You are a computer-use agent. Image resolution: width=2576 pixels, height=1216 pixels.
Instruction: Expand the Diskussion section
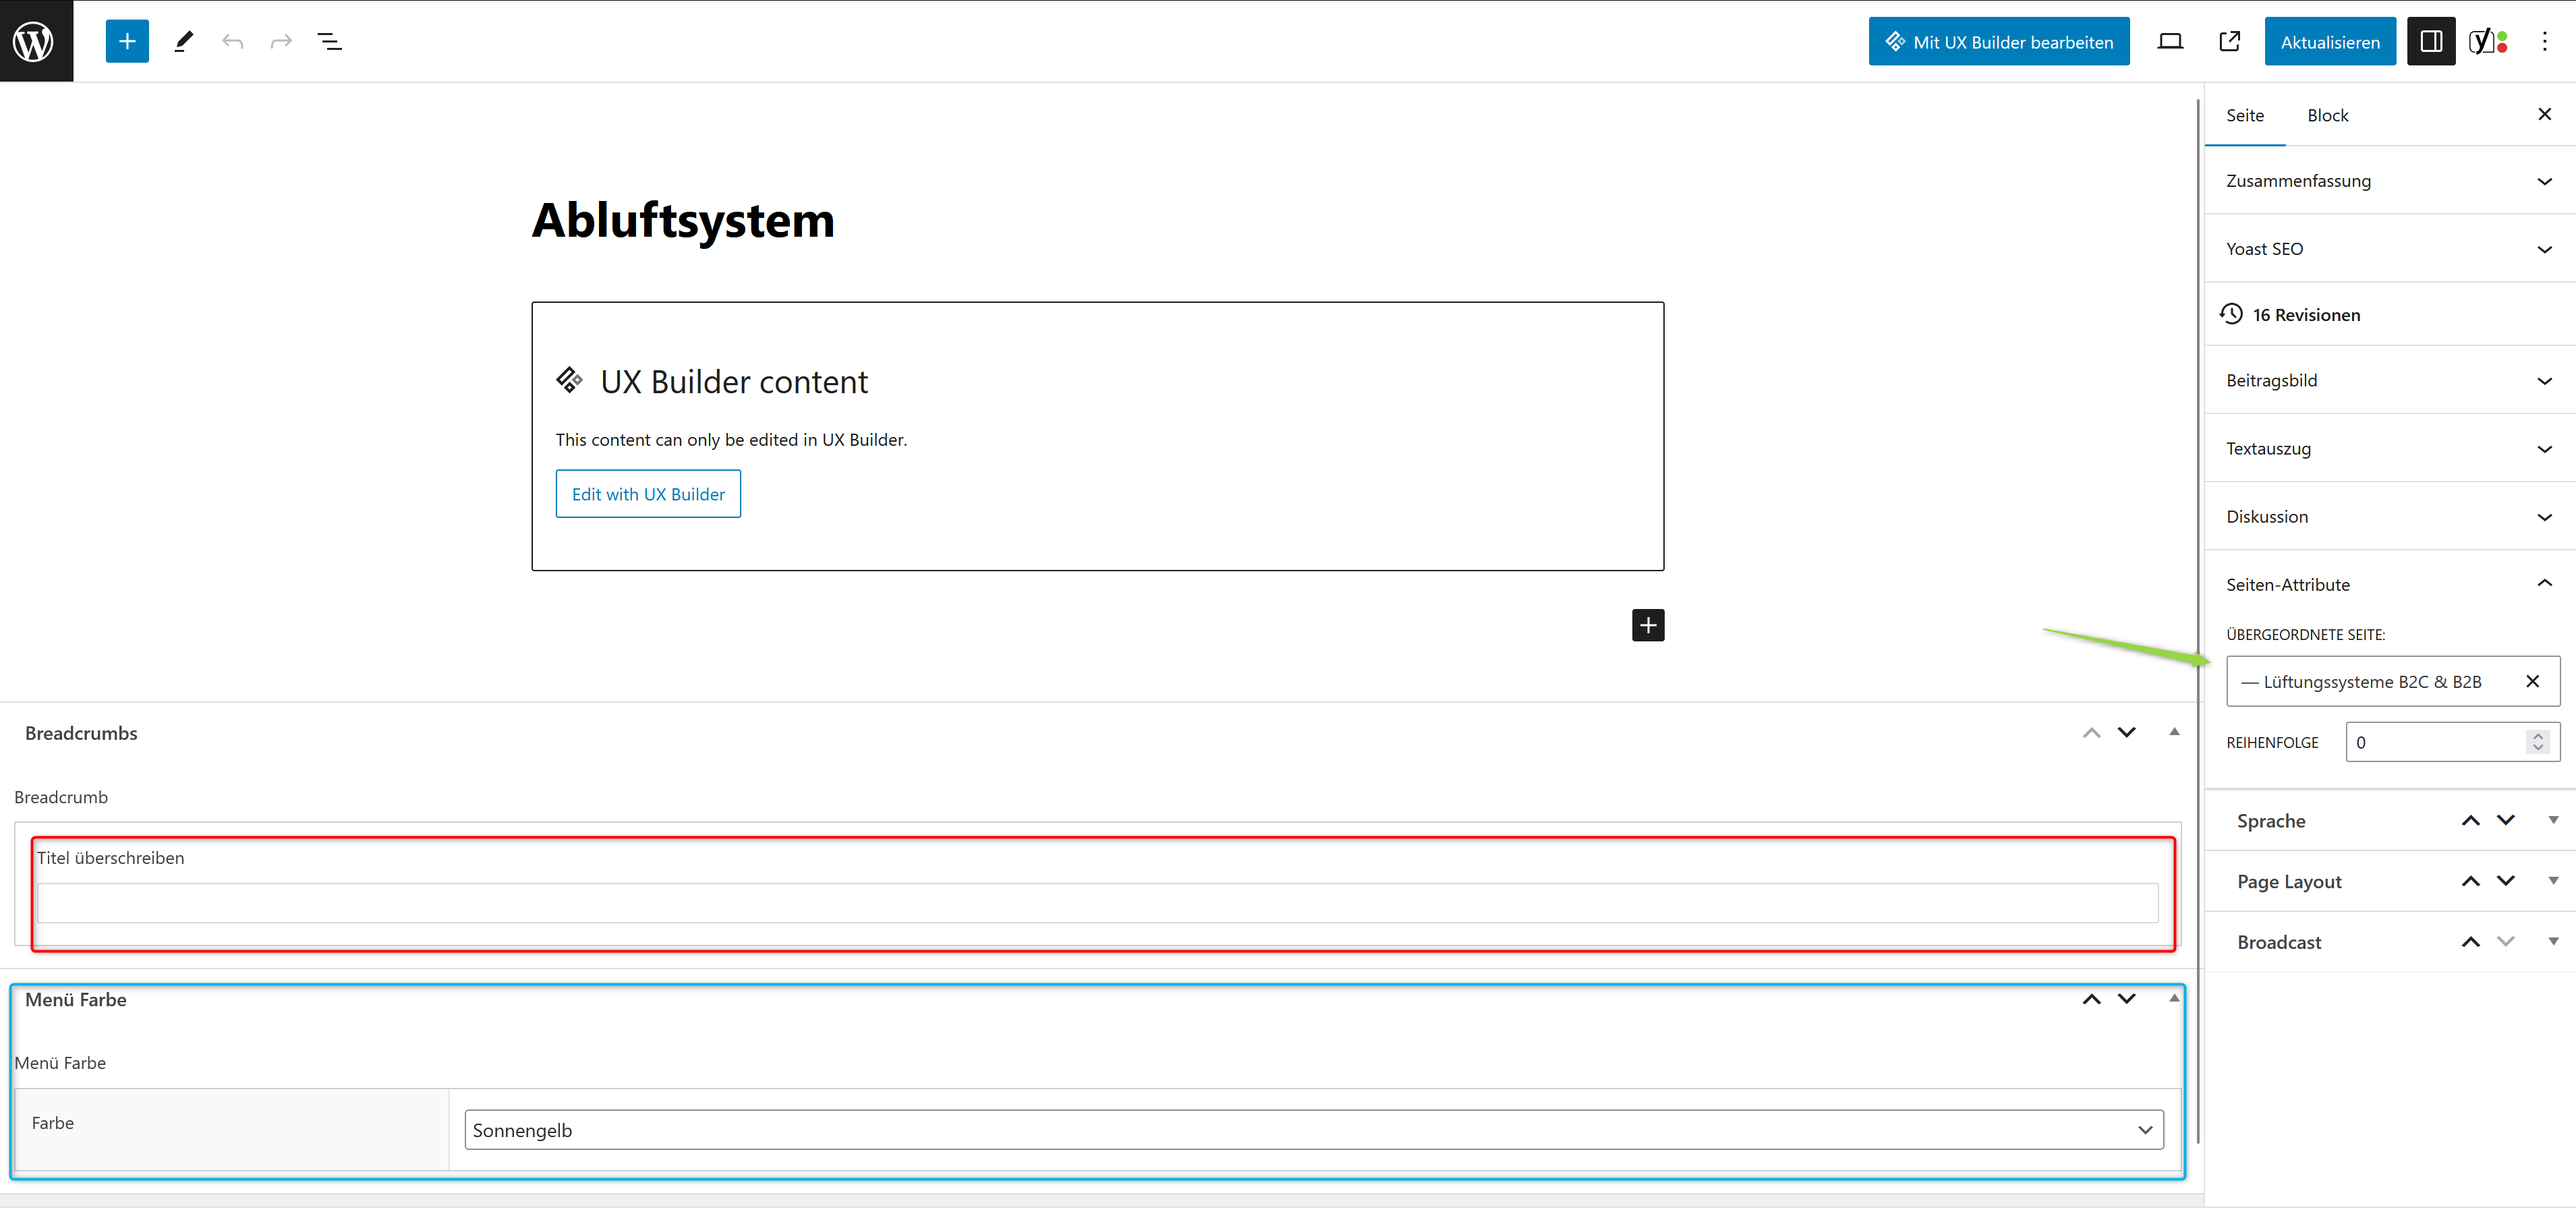pos(2390,517)
